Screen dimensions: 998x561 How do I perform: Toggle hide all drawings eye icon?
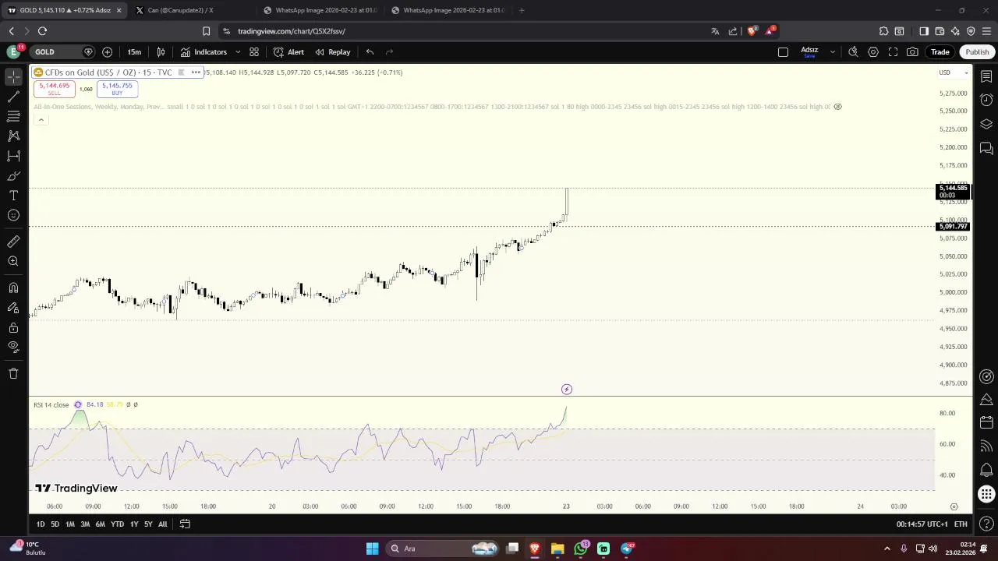point(13,347)
